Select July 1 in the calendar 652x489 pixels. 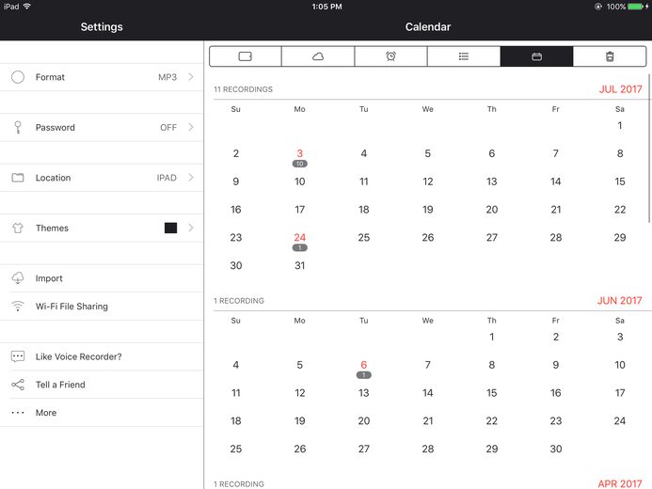[620, 125]
